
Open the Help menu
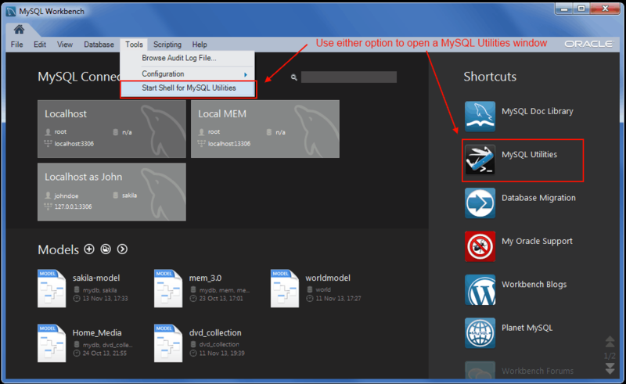click(x=200, y=45)
